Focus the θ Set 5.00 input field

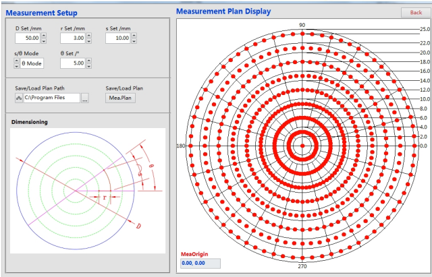coord(73,63)
